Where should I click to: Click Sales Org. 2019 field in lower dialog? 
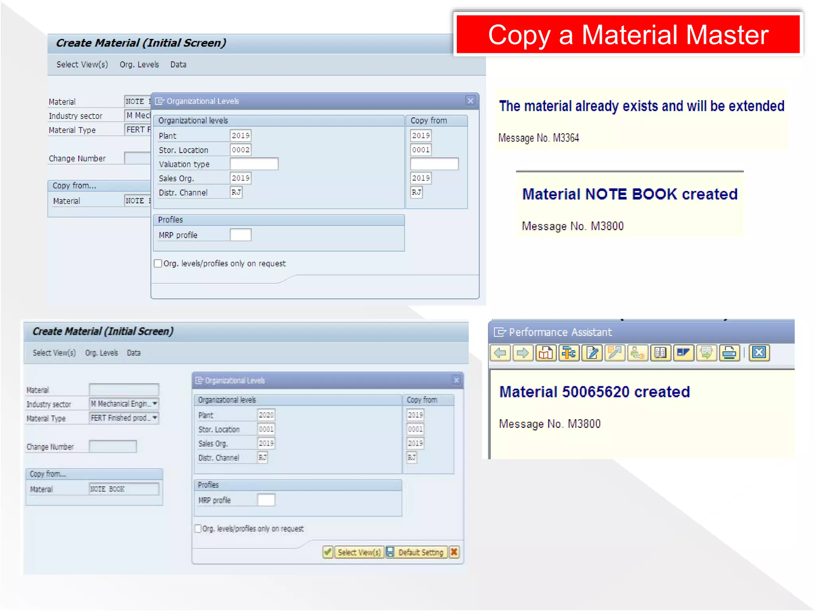pos(266,443)
